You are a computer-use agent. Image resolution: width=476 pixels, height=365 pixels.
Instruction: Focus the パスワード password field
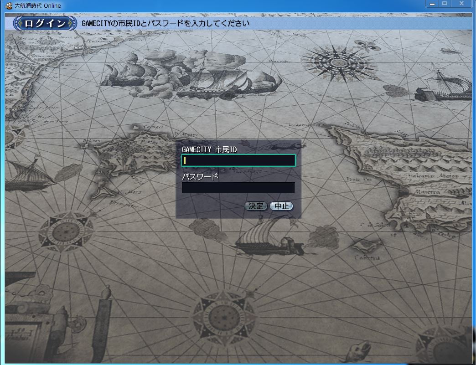(238, 187)
